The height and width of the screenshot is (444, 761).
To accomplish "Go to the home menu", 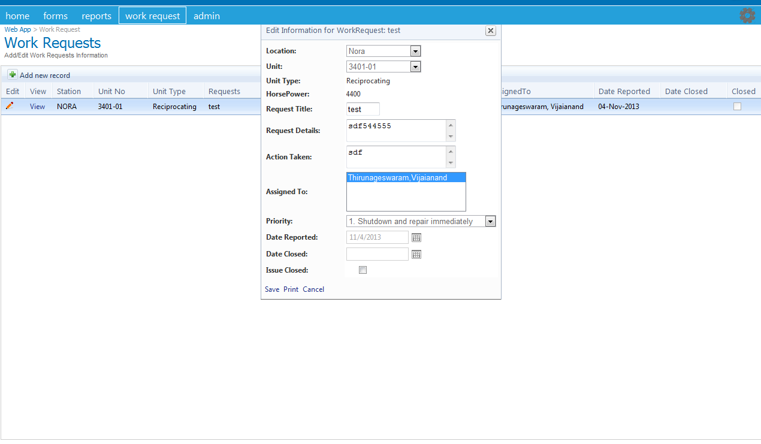I will click(x=17, y=16).
